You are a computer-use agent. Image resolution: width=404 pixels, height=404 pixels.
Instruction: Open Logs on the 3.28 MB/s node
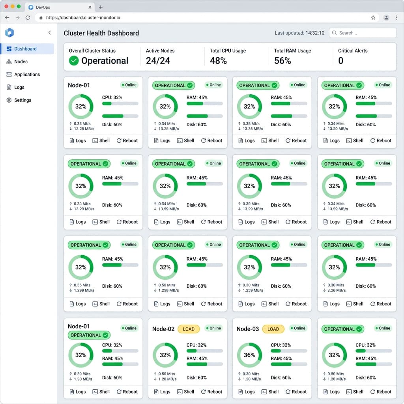331,304
